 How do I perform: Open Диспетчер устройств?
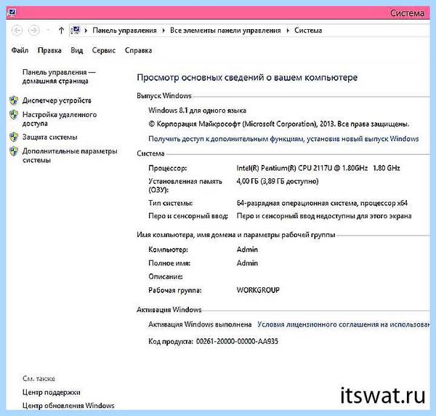pyautogui.click(x=57, y=100)
